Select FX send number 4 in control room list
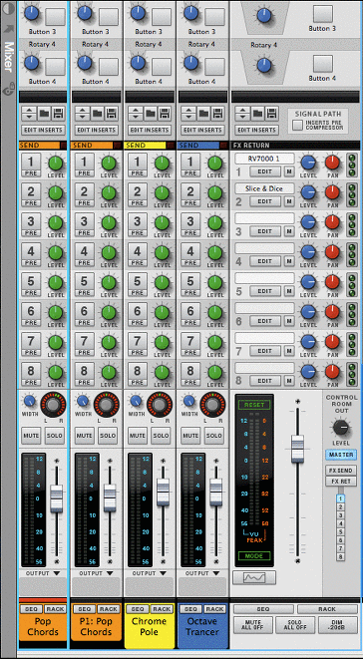Viewport: 363px width, 659px height. (x=341, y=523)
